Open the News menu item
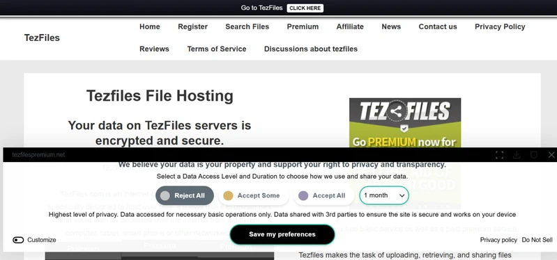 point(391,26)
